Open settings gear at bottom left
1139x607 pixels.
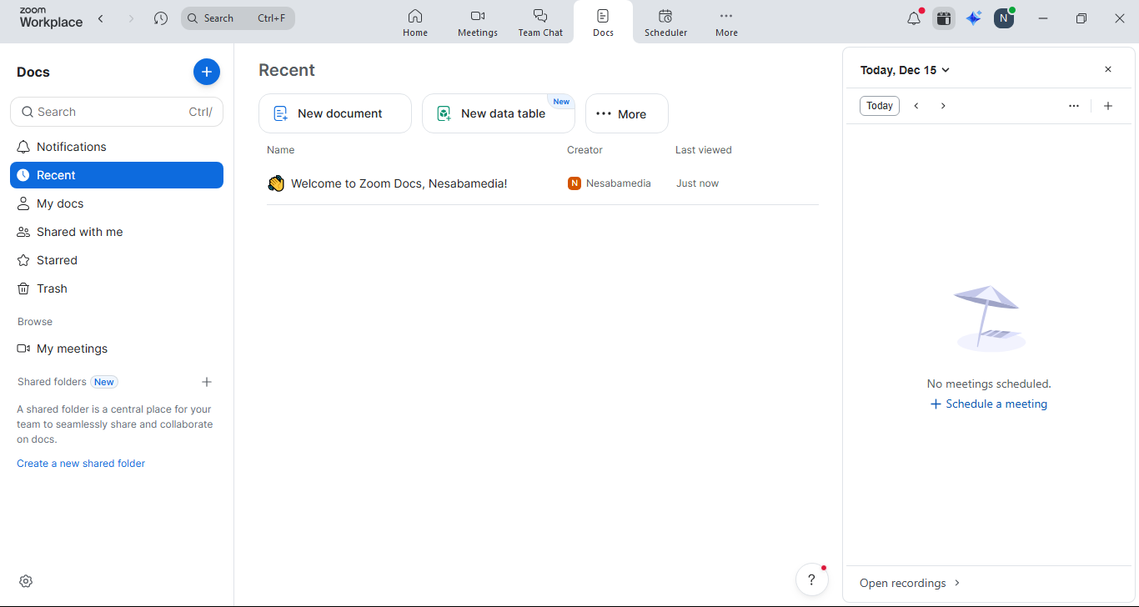tap(26, 581)
